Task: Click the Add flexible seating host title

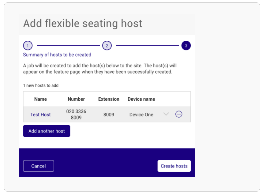Action: click(x=83, y=23)
